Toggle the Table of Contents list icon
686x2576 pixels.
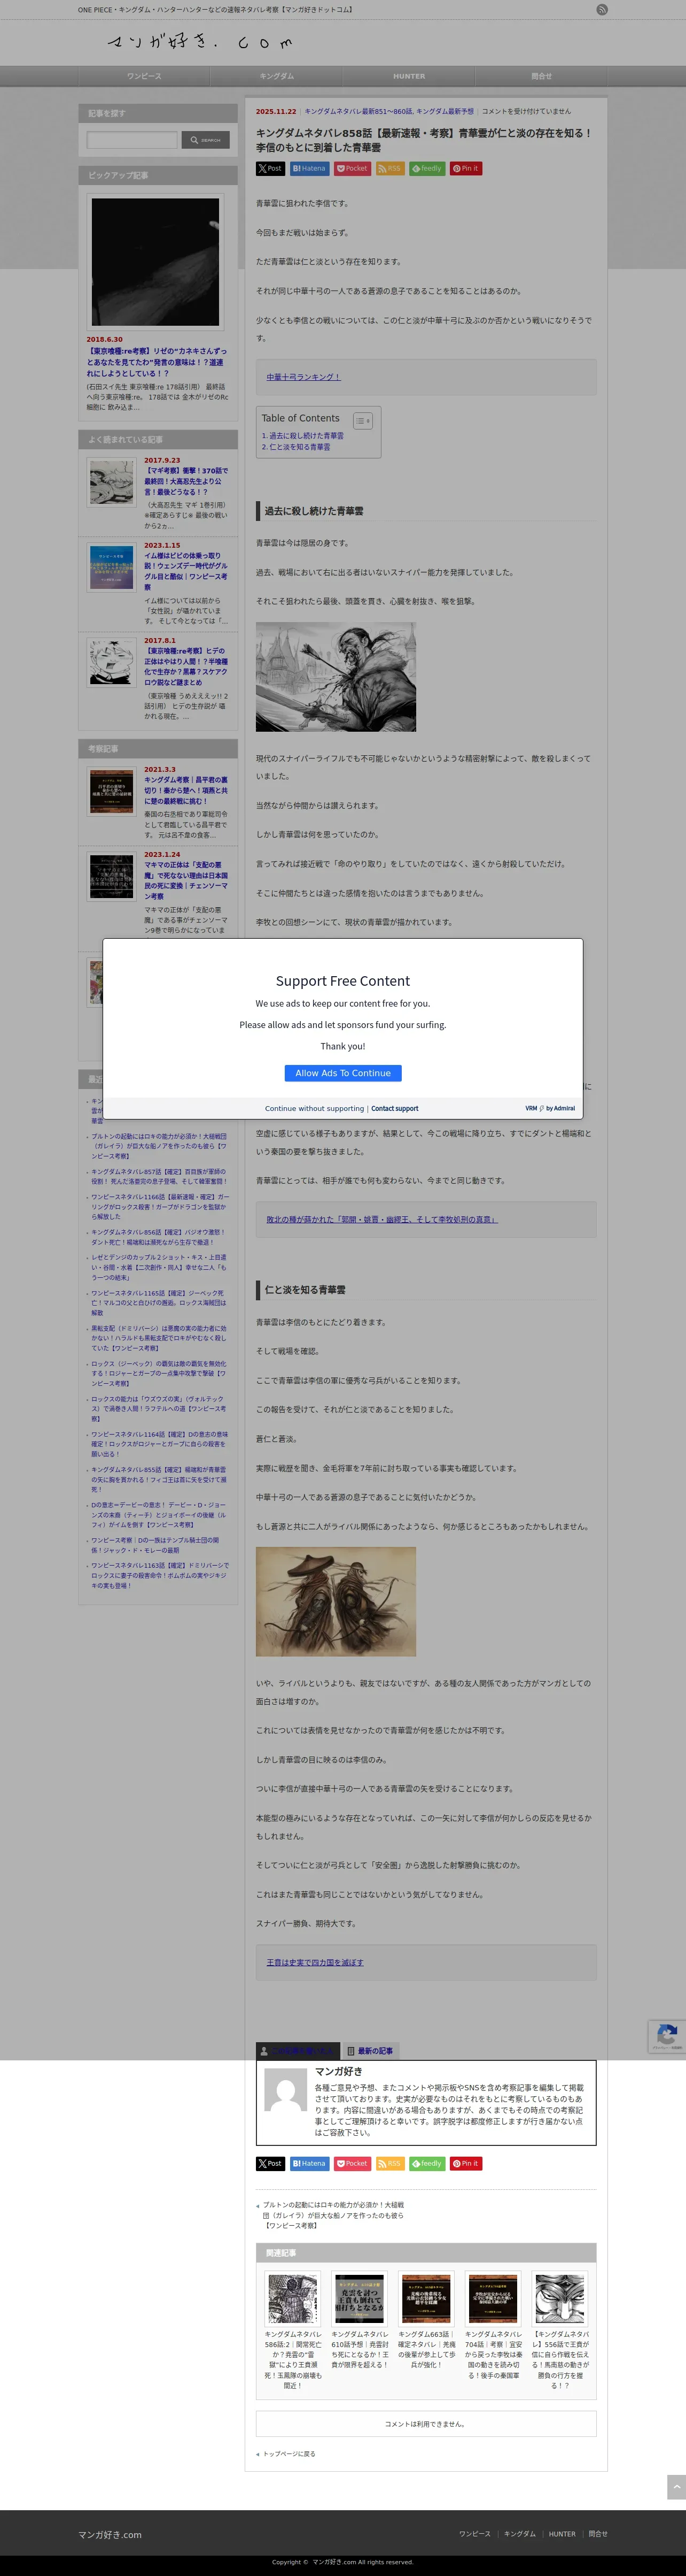[362, 421]
